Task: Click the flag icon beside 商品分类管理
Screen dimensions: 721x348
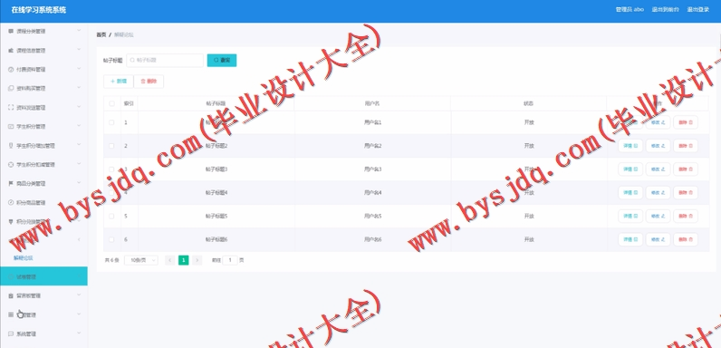Action: (x=11, y=183)
